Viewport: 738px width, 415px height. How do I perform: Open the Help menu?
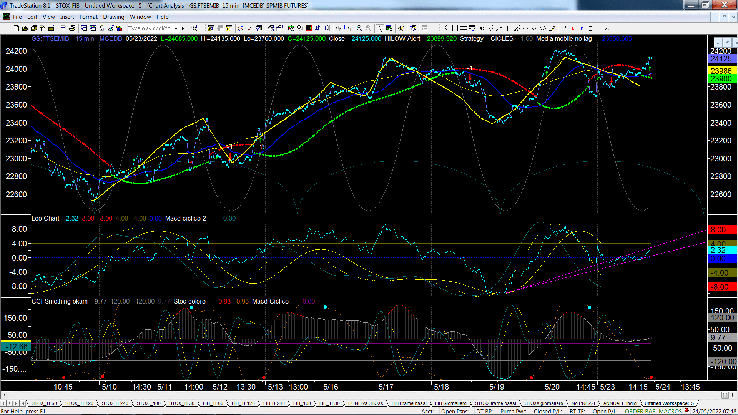pos(162,17)
